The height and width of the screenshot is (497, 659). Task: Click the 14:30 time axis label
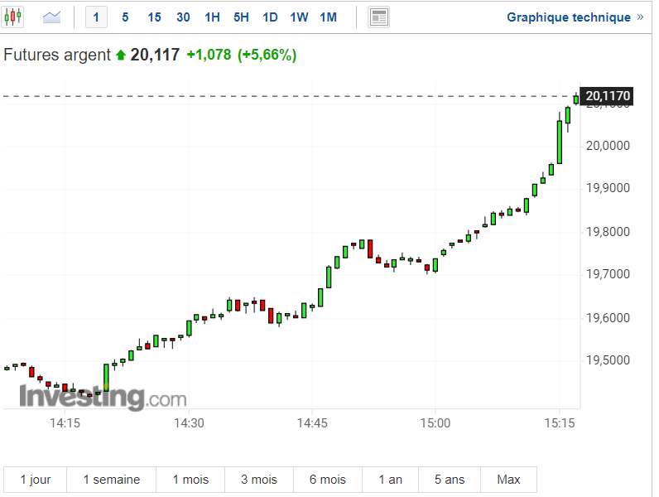click(x=189, y=422)
